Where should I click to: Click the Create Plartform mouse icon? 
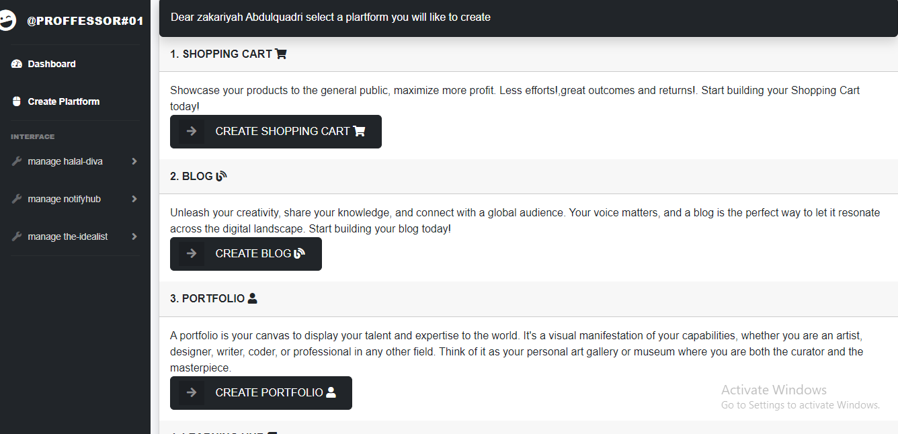point(17,101)
